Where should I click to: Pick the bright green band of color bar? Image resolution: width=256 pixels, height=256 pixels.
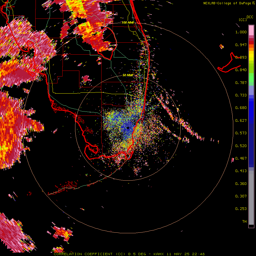[251, 78]
